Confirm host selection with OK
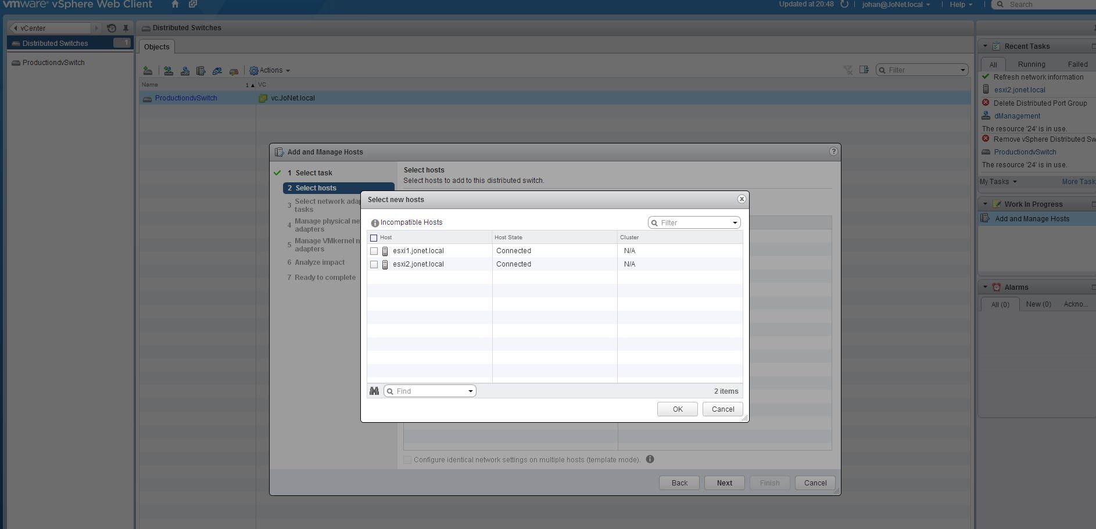Viewport: 1096px width, 529px height. [x=678, y=409]
